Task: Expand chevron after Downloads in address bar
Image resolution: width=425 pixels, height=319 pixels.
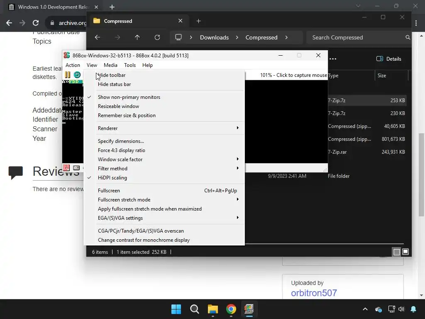Action: tap(237, 37)
